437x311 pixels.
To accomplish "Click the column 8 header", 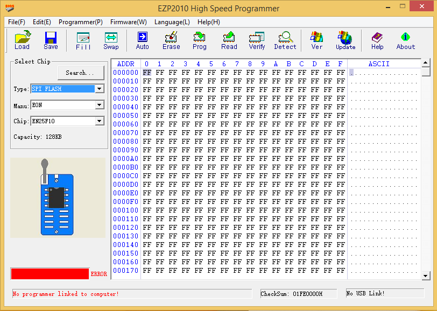I will click(x=250, y=64).
